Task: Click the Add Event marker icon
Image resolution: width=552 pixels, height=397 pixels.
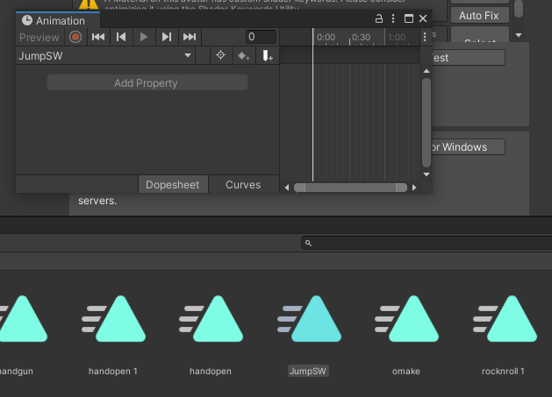Action: click(x=267, y=55)
